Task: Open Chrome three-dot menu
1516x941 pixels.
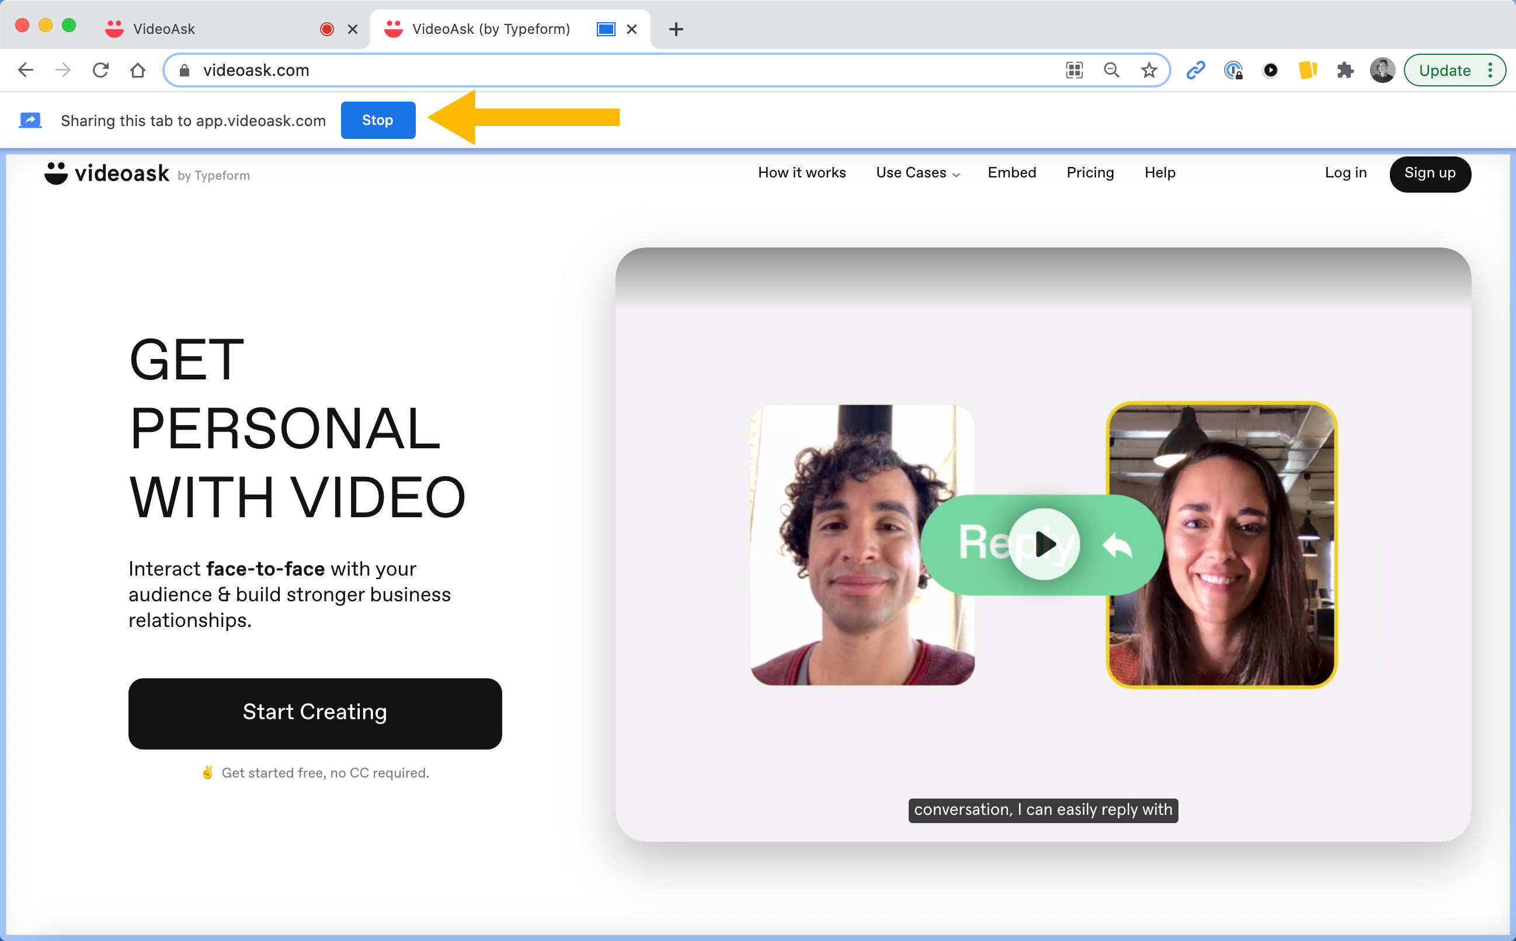Action: tap(1490, 70)
